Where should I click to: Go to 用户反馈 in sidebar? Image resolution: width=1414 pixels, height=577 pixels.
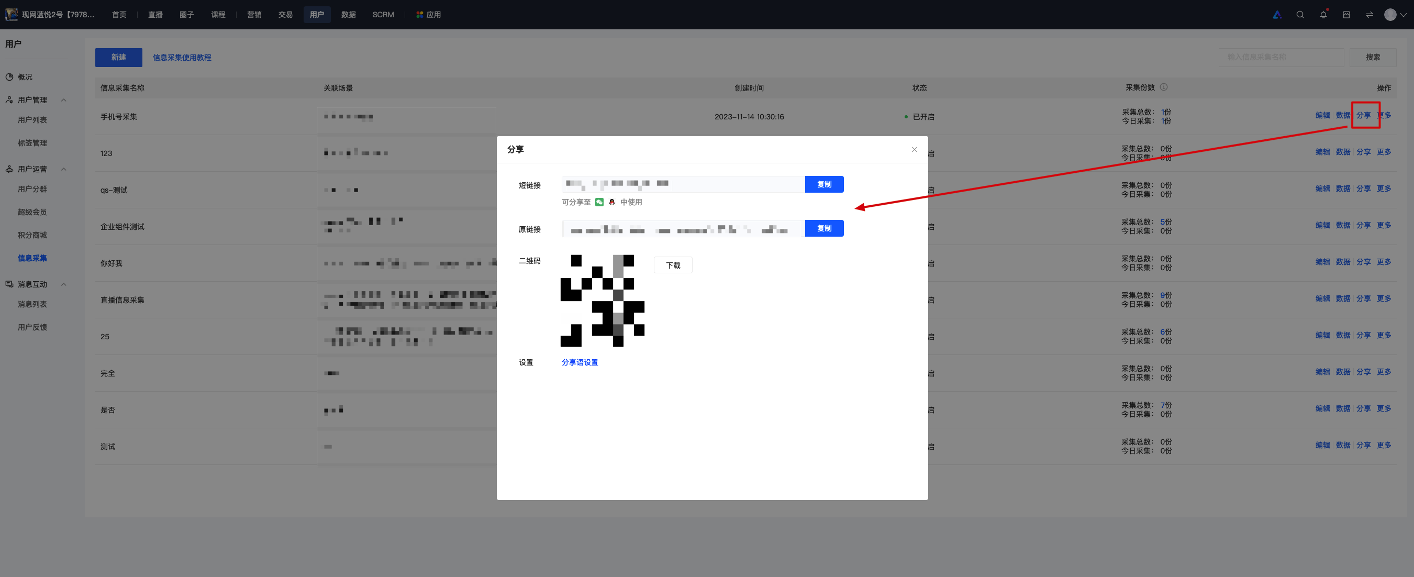click(32, 327)
